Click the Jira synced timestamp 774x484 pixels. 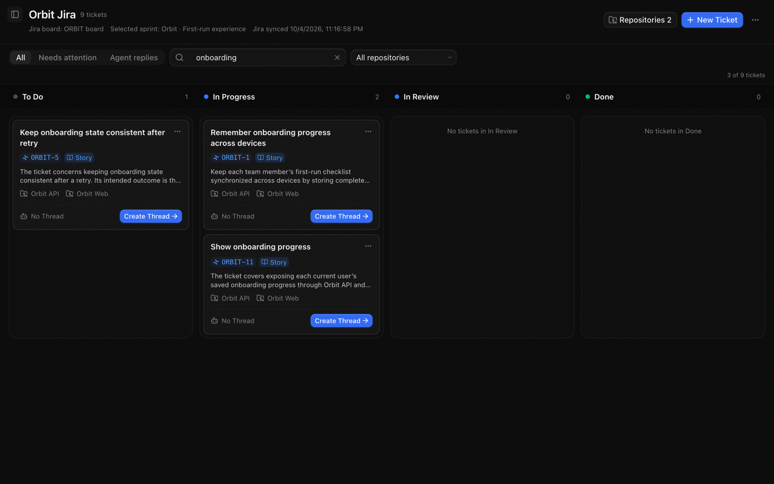308,29
